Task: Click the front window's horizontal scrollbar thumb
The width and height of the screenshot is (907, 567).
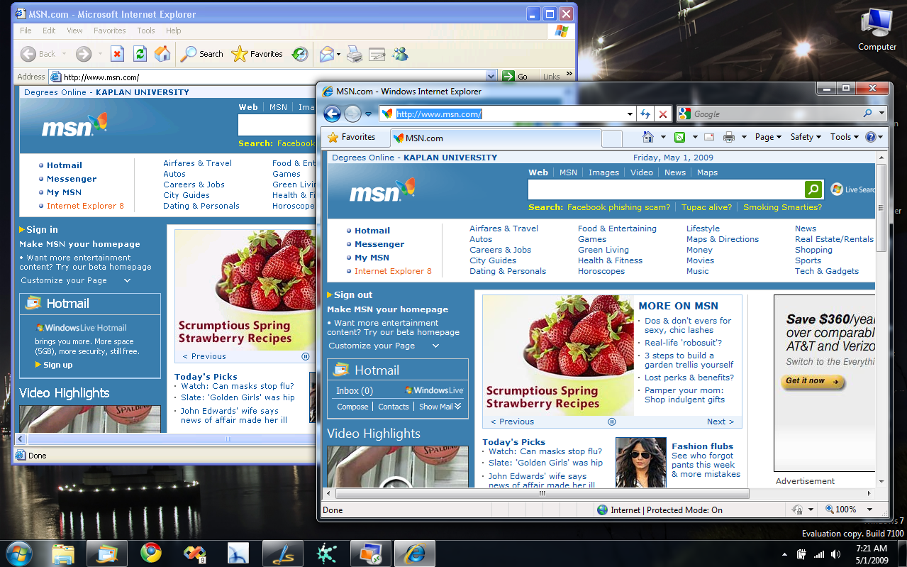Action: coord(542,494)
